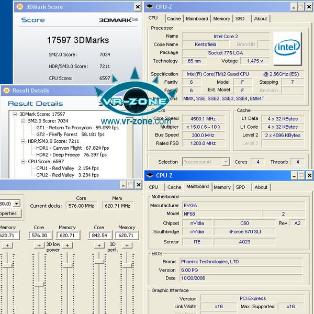
Task: Click the BIOS date 10/20/2006 value
Action: click(x=241, y=278)
